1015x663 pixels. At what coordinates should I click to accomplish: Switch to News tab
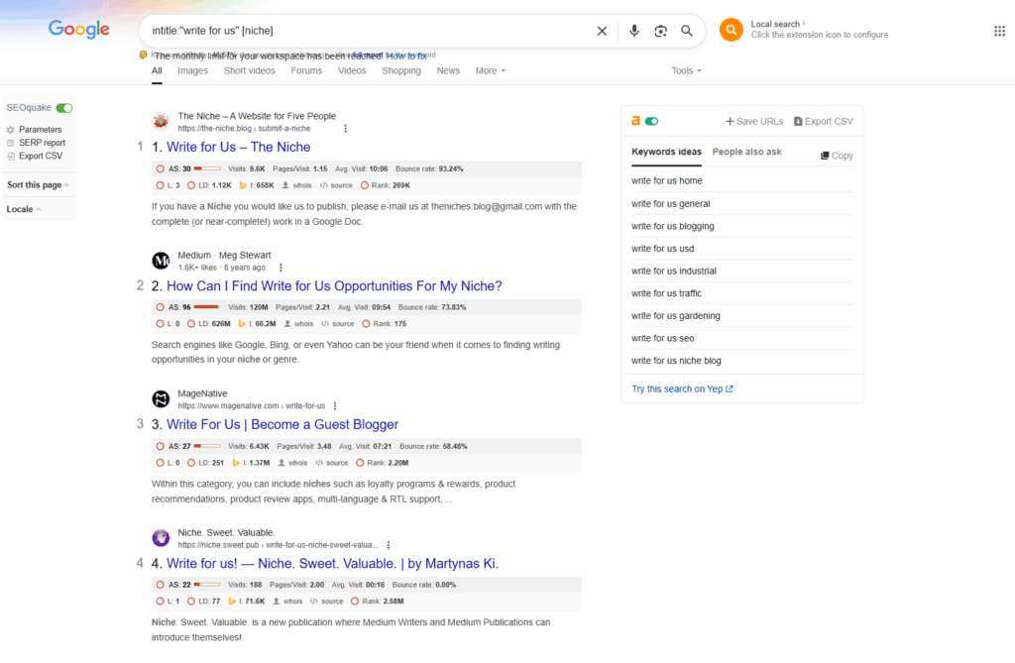click(448, 70)
